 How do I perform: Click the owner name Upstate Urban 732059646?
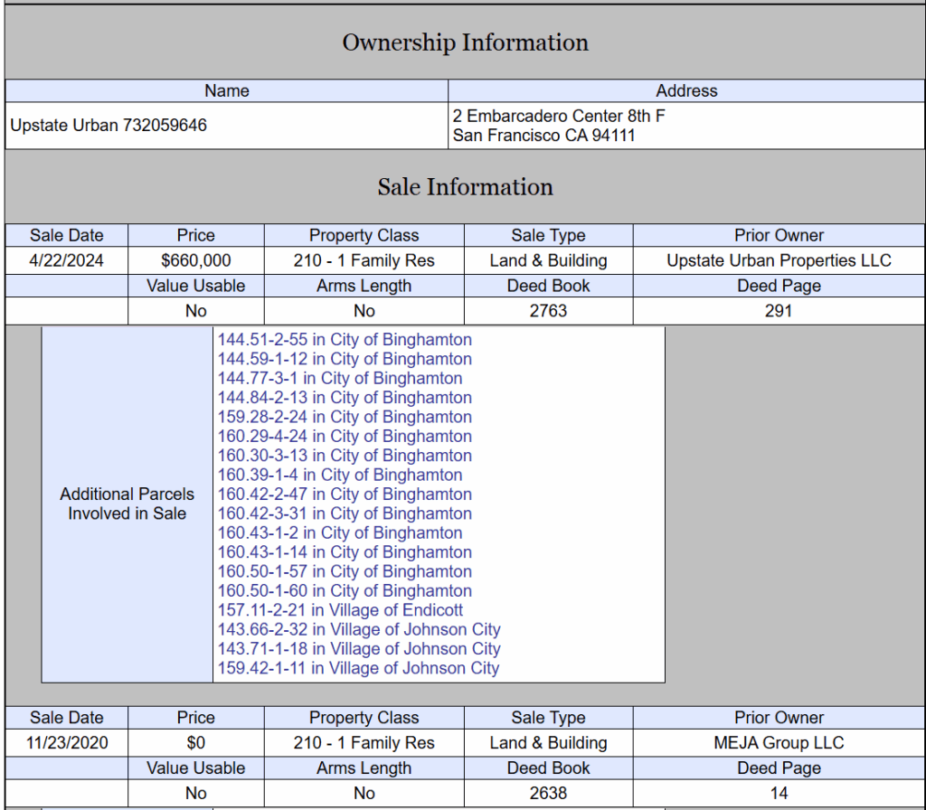click(109, 126)
